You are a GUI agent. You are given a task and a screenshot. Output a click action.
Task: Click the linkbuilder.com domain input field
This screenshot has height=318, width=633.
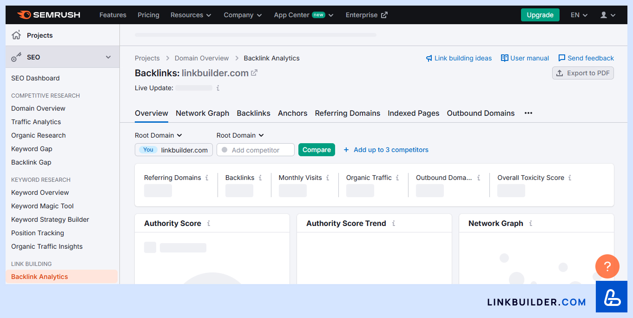[x=174, y=150]
